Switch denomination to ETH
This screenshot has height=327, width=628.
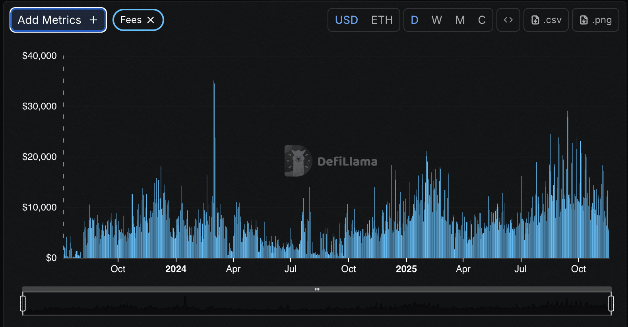pos(382,20)
